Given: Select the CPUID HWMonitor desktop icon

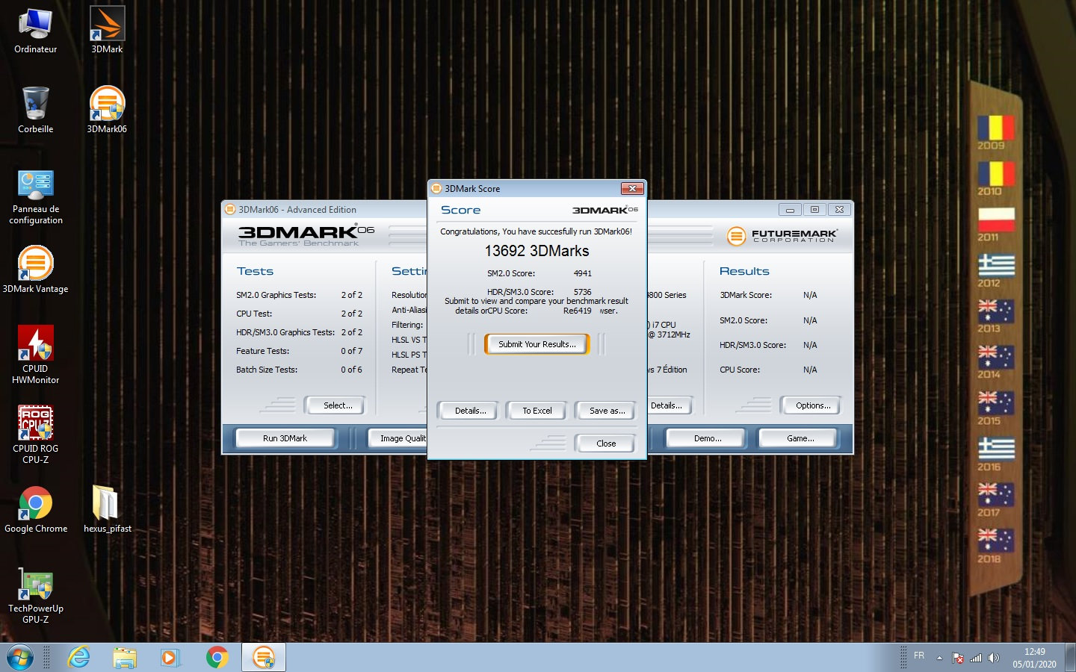Looking at the screenshot, I should click(x=35, y=355).
